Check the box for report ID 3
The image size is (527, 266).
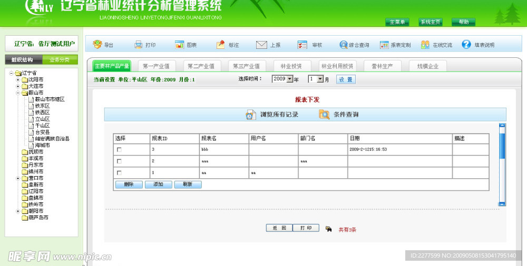(119, 150)
